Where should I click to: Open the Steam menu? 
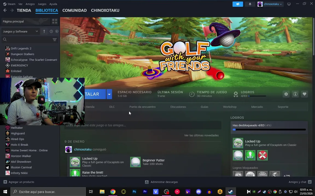click(x=9, y=4)
